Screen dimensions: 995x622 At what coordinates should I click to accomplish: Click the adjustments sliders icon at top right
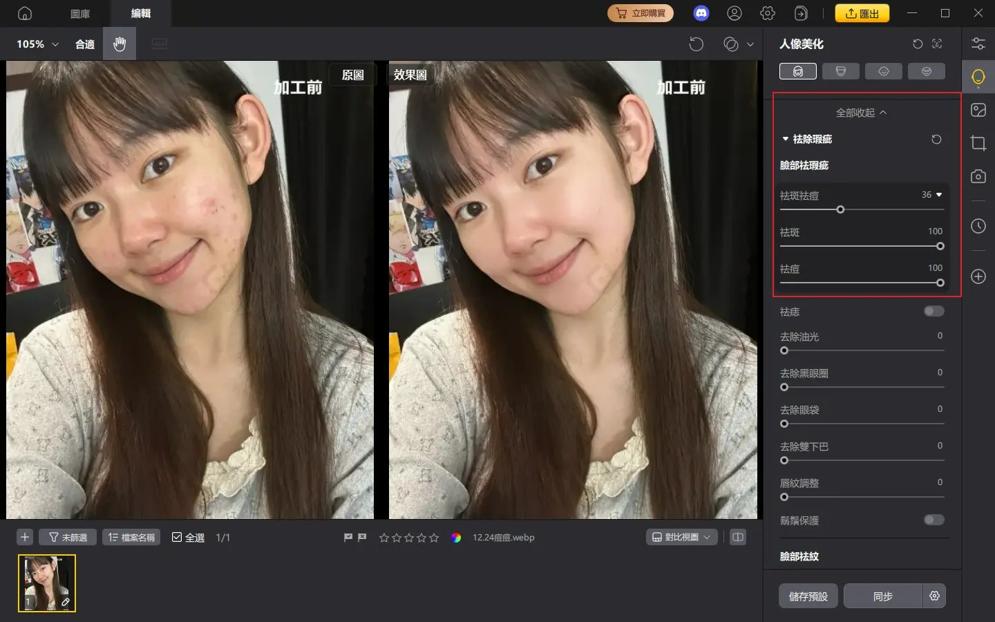click(978, 43)
